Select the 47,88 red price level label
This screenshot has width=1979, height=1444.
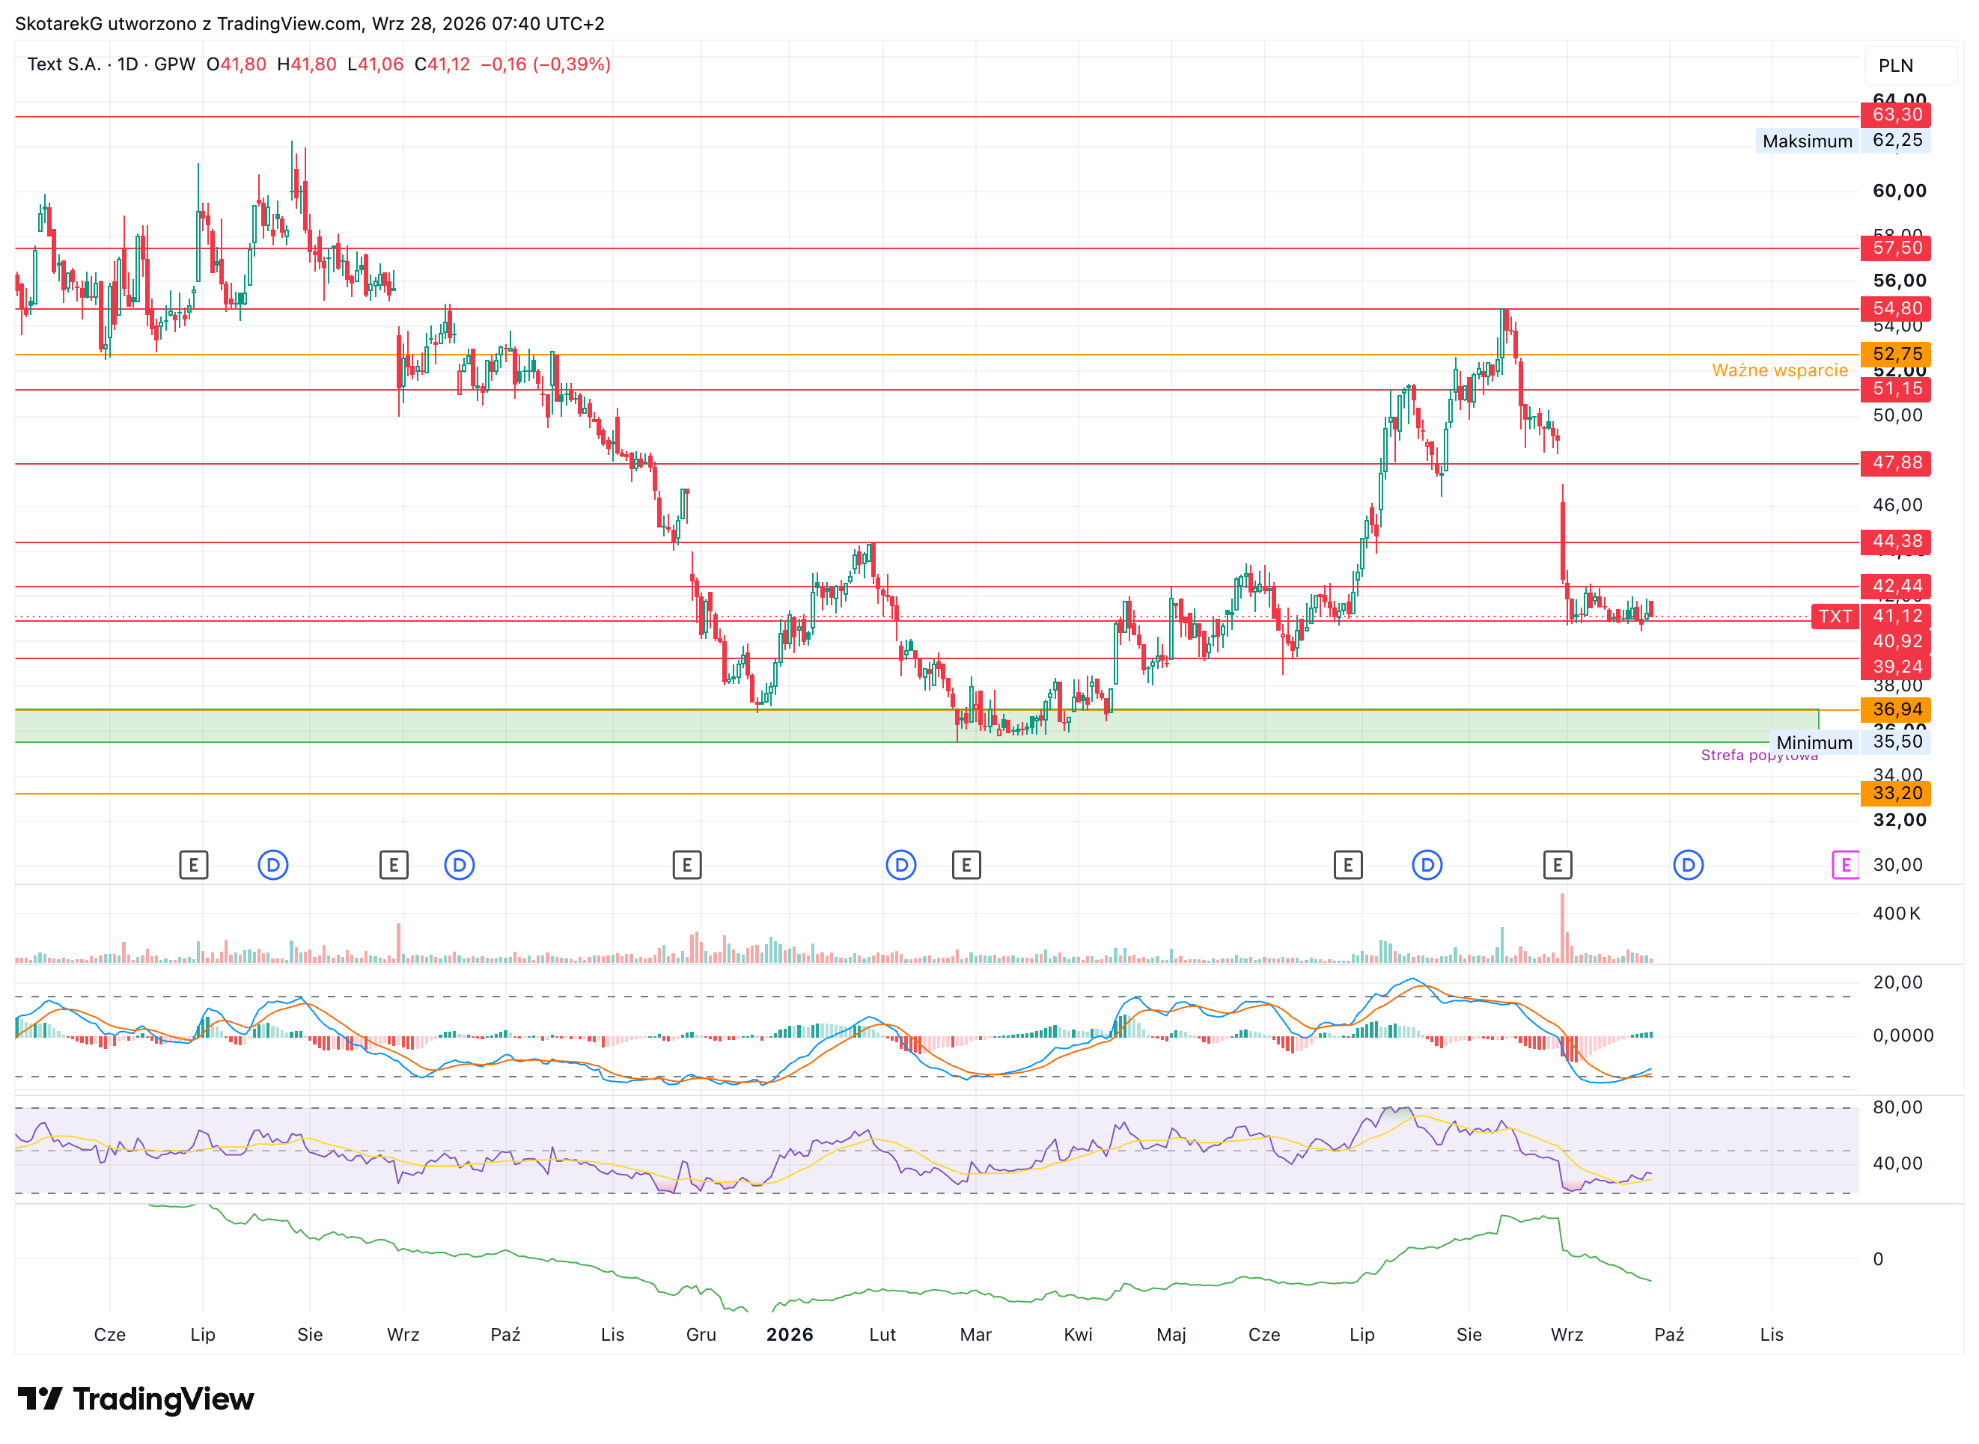(x=1896, y=463)
